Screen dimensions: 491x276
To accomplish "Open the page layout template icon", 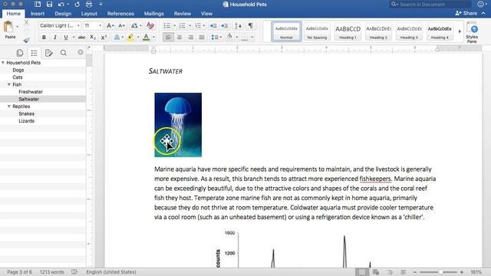I will (38, 5).
